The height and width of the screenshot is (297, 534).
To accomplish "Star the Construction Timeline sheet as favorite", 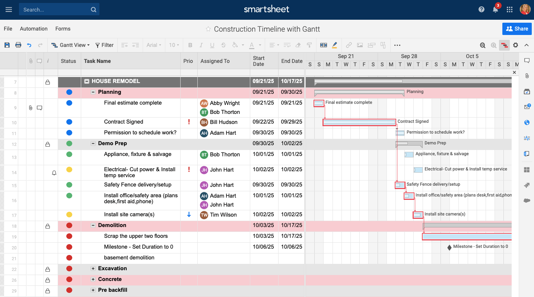I will (208, 29).
